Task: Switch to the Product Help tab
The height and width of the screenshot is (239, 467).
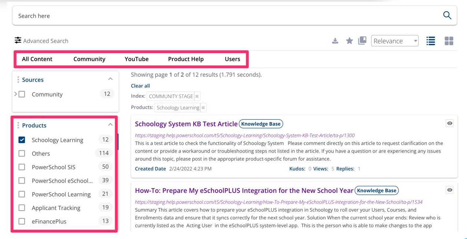Action: pyautogui.click(x=185, y=59)
